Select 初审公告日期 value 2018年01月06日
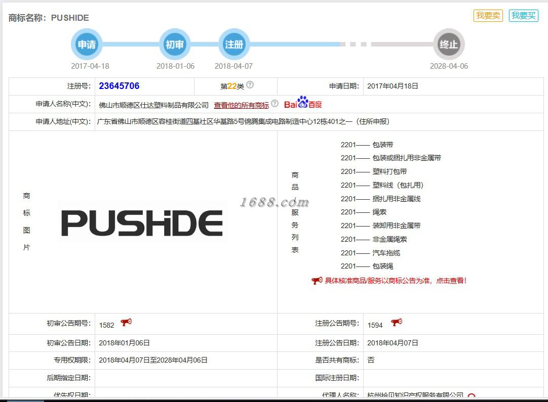 pyautogui.click(x=125, y=343)
